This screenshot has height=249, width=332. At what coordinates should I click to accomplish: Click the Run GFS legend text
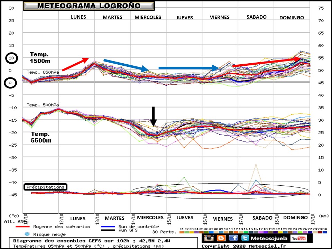pyautogui.click(x=128, y=230)
